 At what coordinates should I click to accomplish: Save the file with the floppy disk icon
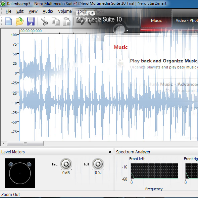(31, 21)
